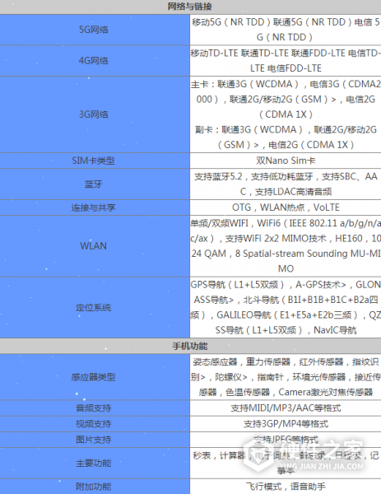Click the 支持MIDI/MP3/AAC等格式 value

tap(286, 408)
